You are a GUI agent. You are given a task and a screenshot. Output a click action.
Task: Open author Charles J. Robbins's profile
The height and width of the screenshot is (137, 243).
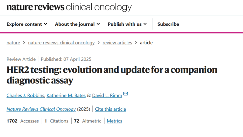click(x=26, y=96)
